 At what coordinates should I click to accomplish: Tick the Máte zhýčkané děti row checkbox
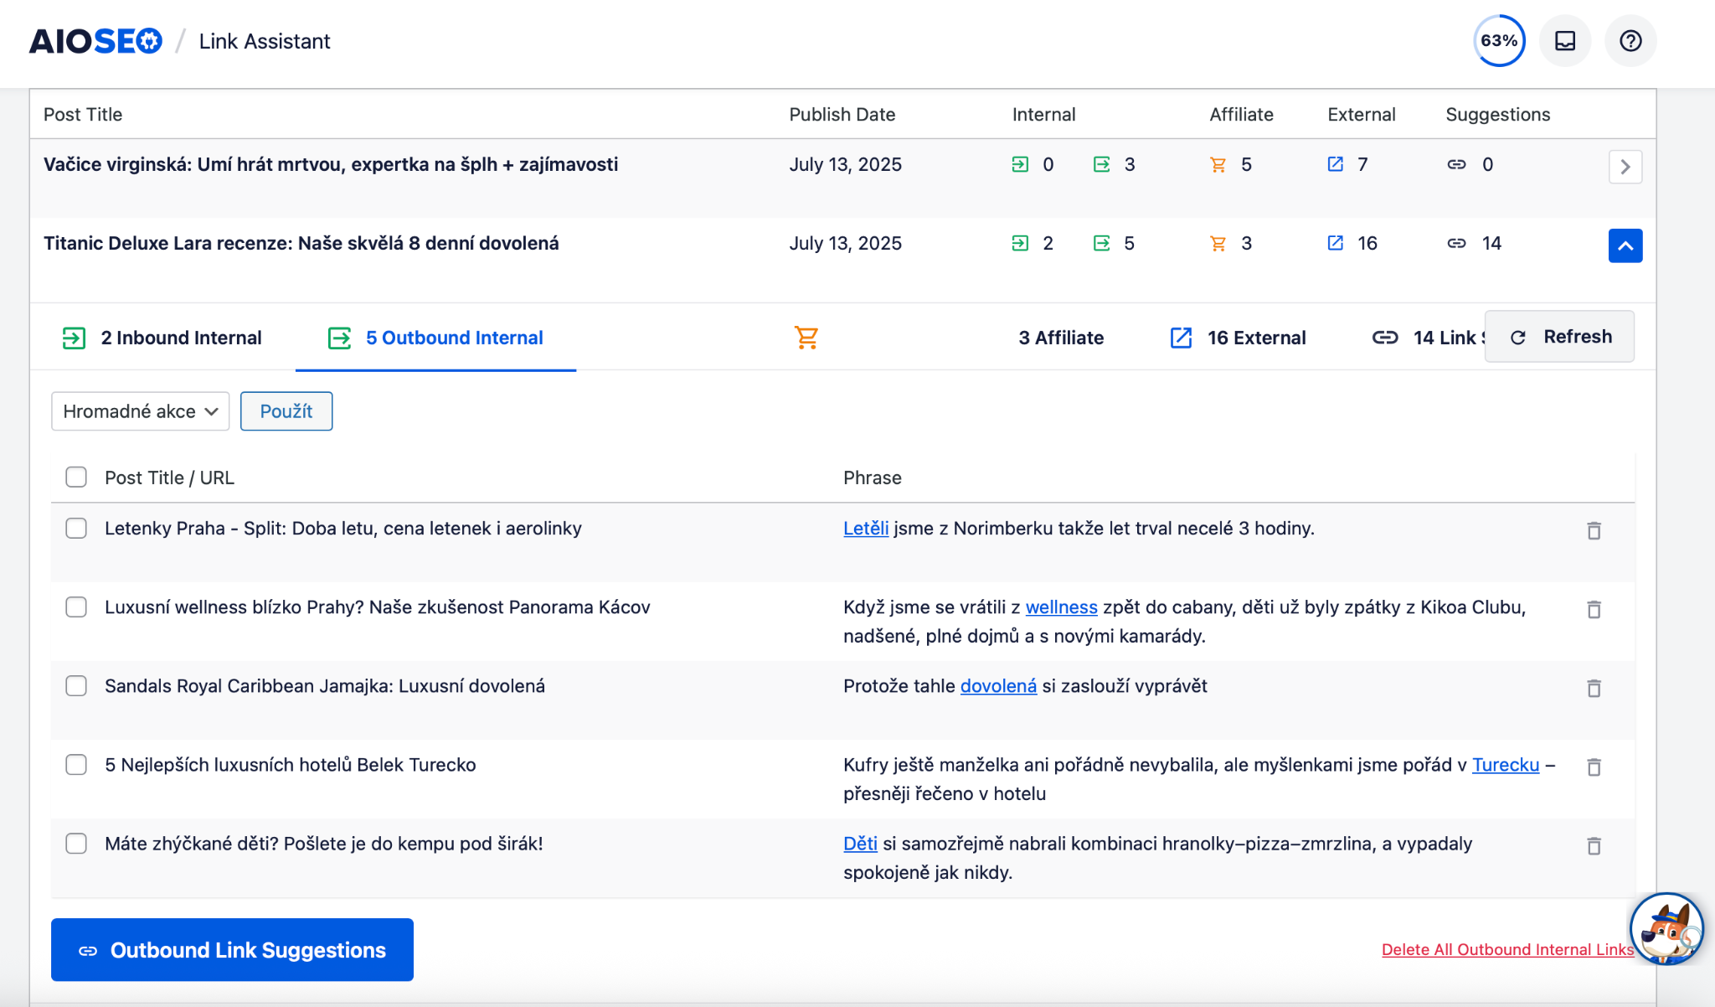76,843
